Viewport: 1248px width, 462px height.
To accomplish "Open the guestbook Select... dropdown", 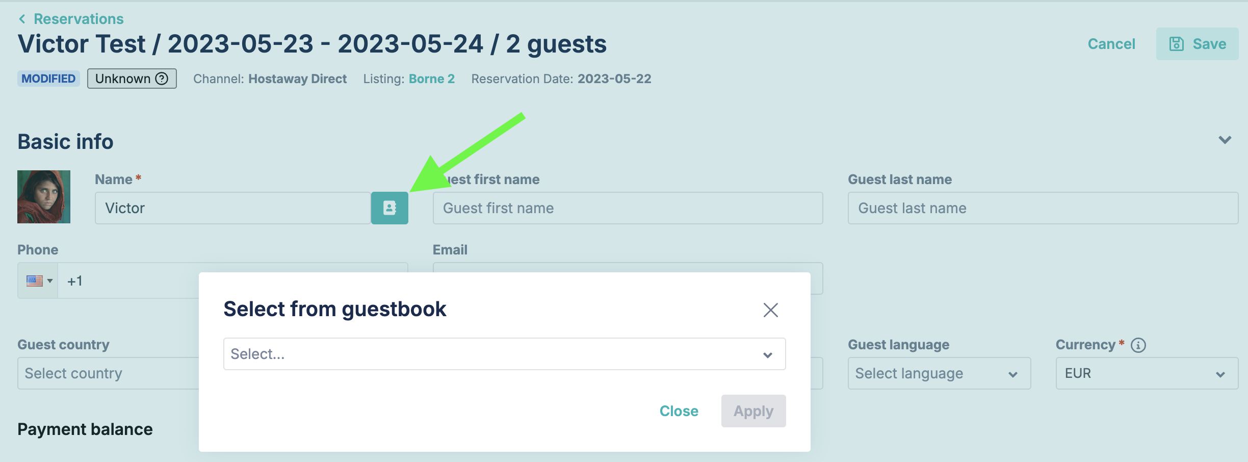I will tap(504, 354).
